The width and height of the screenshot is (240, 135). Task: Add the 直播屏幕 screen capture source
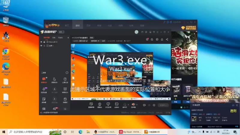[91, 105]
